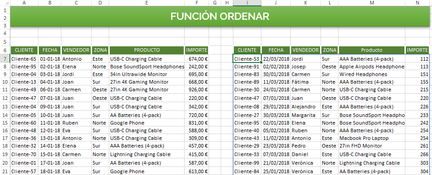Image resolution: width=432 pixels, height=175 pixels.
Task: Select row 12 header
Action: (x=5, y=98)
